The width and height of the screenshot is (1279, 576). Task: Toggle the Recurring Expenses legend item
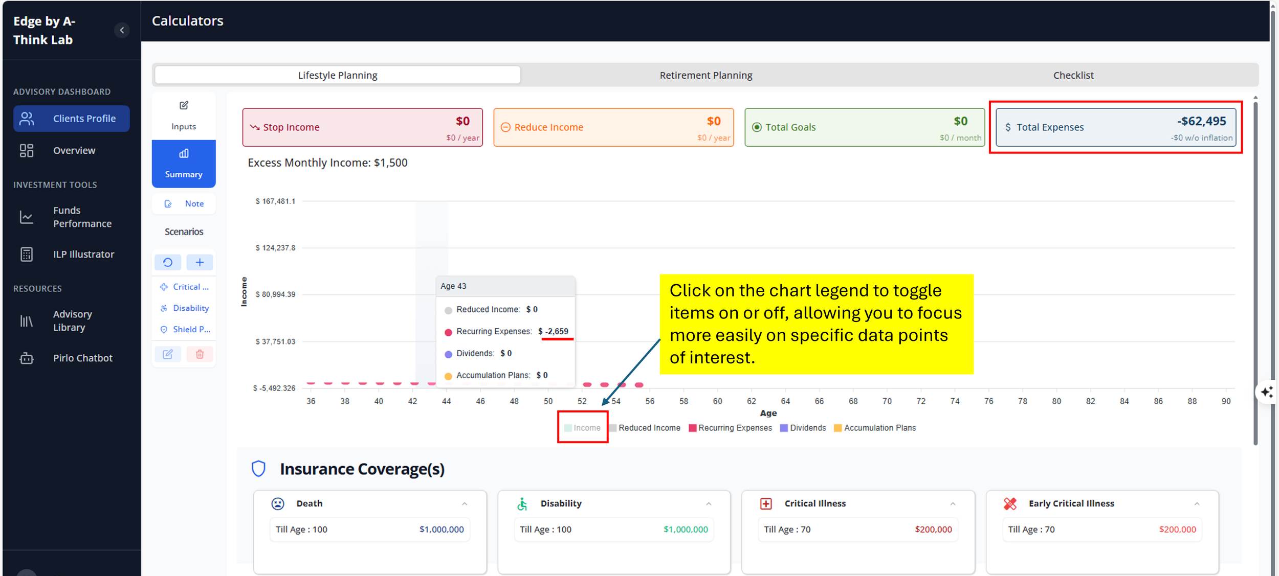(x=731, y=428)
